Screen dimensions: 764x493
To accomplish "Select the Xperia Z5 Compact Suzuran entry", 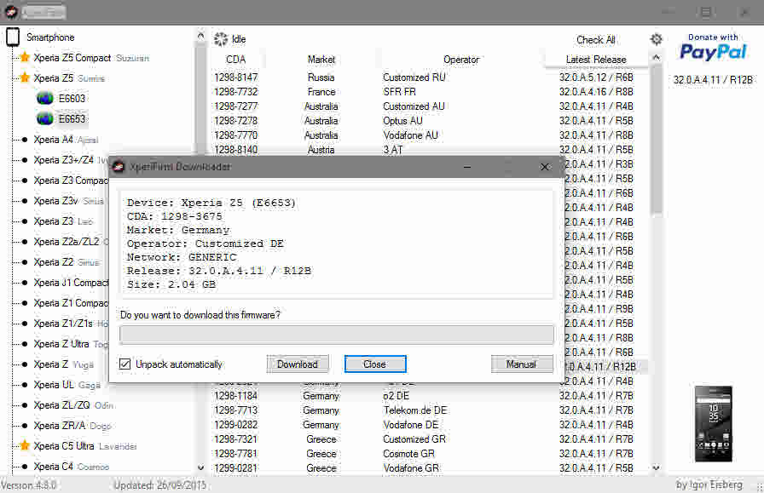I will (x=91, y=57).
